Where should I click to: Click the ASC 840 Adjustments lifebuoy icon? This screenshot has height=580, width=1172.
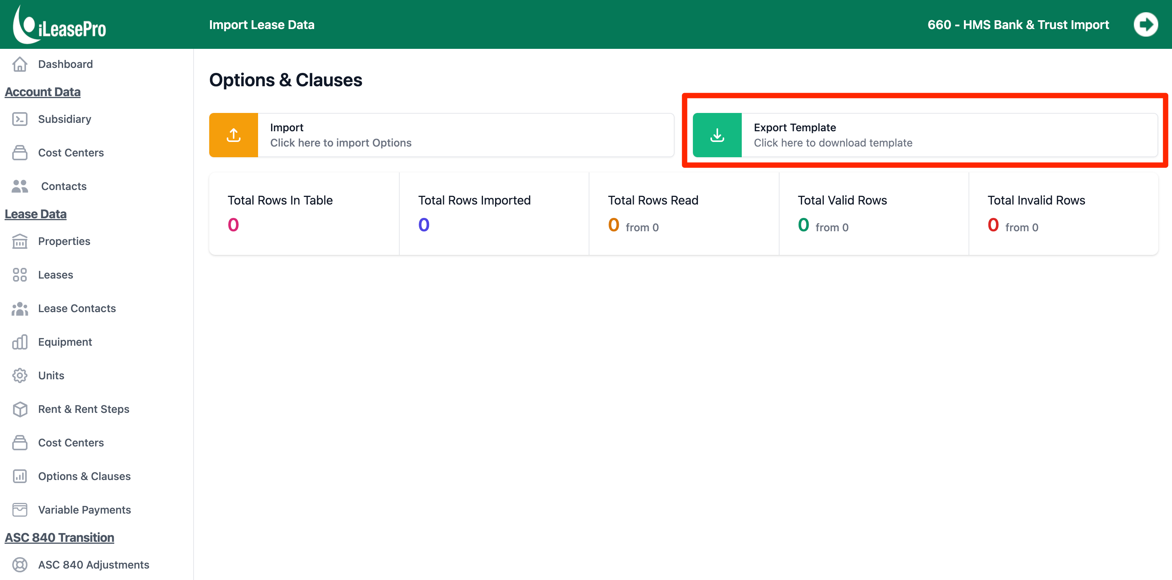pos(19,564)
